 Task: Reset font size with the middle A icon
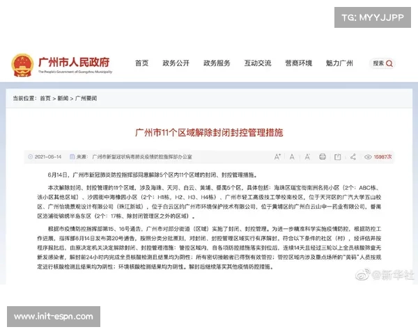tap(292, 157)
